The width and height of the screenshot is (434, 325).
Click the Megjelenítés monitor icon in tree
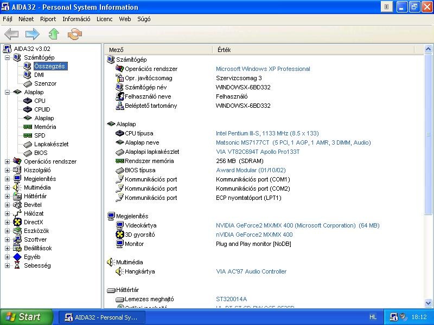(x=17, y=179)
